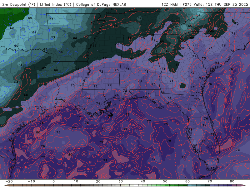Click the "10" color bar label
250x187 pixels.
[x=76, y=181]
